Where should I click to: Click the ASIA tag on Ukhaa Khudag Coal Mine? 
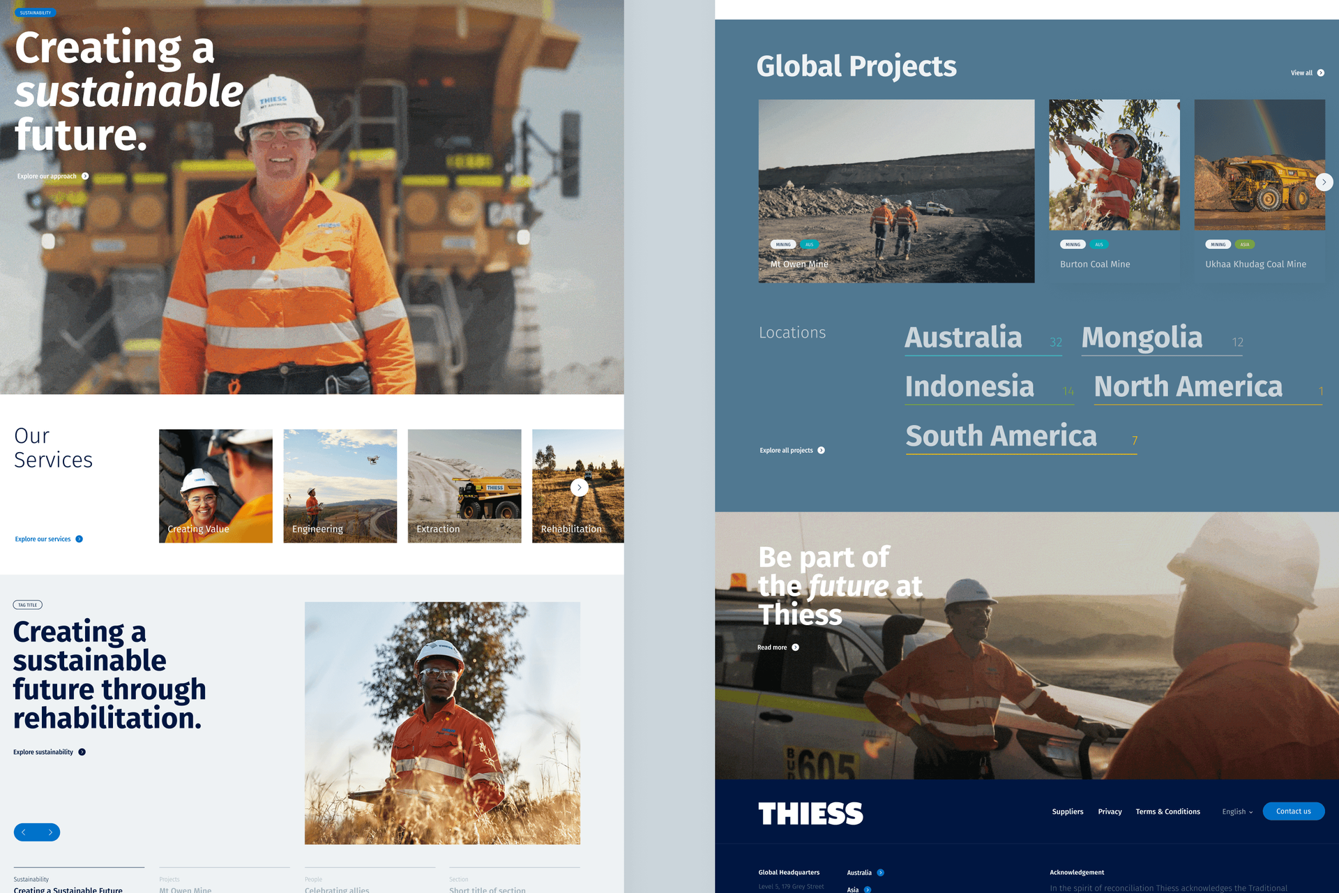[1245, 245]
